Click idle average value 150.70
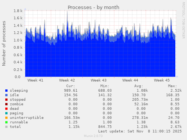Image resolution: width=187 pixels, height=140 pixels. [x=139, y=95]
